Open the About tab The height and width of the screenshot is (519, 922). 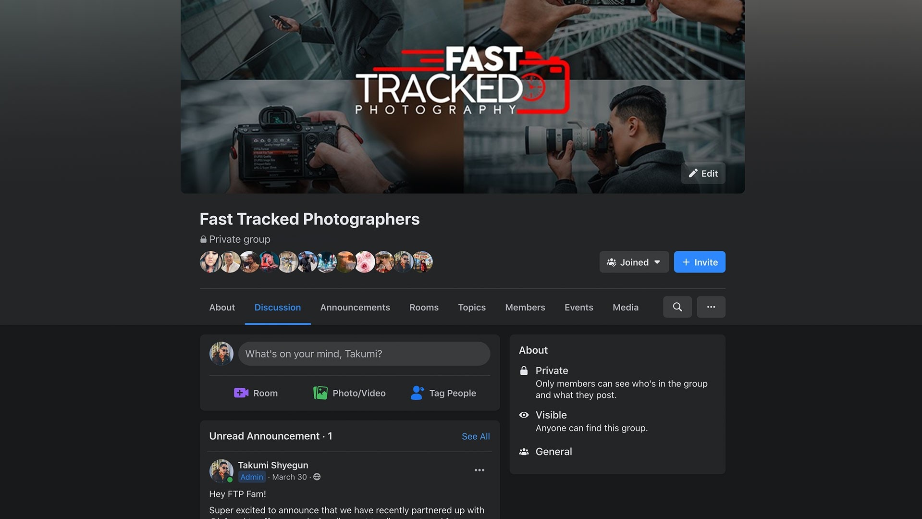(222, 307)
